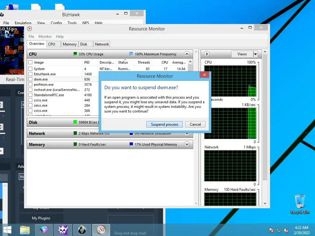Viewport: 315px width, 236px height.
Task: Sort by PID column header
Action: [90, 62]
